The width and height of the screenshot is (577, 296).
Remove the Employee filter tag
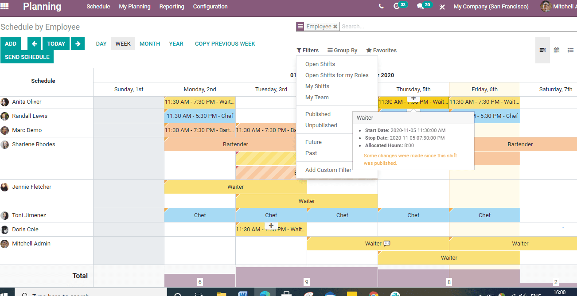(335, 26)
